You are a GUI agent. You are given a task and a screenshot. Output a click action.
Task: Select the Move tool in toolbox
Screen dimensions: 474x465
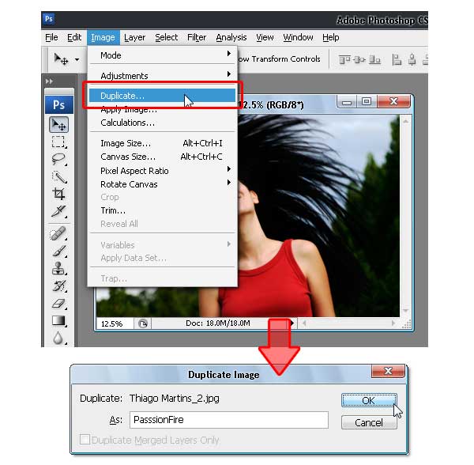(59, 125)
